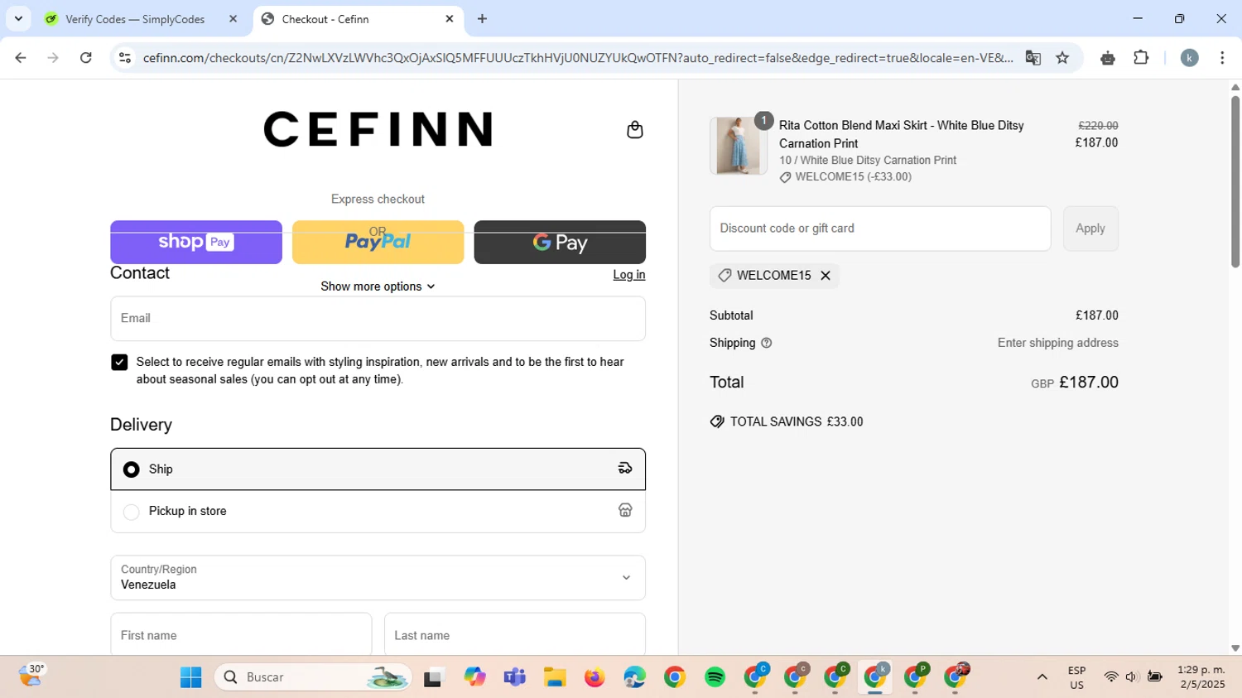Screen dimensions: 1242x698
Task: Launch Firefox from the taskbar
Action: [595, 678]
